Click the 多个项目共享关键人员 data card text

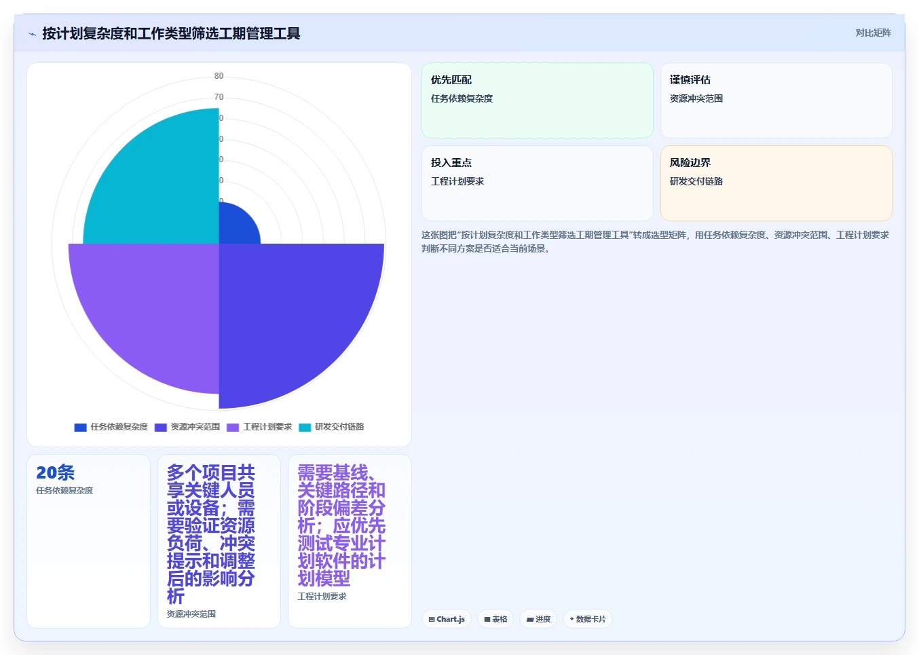coord(211,534)
